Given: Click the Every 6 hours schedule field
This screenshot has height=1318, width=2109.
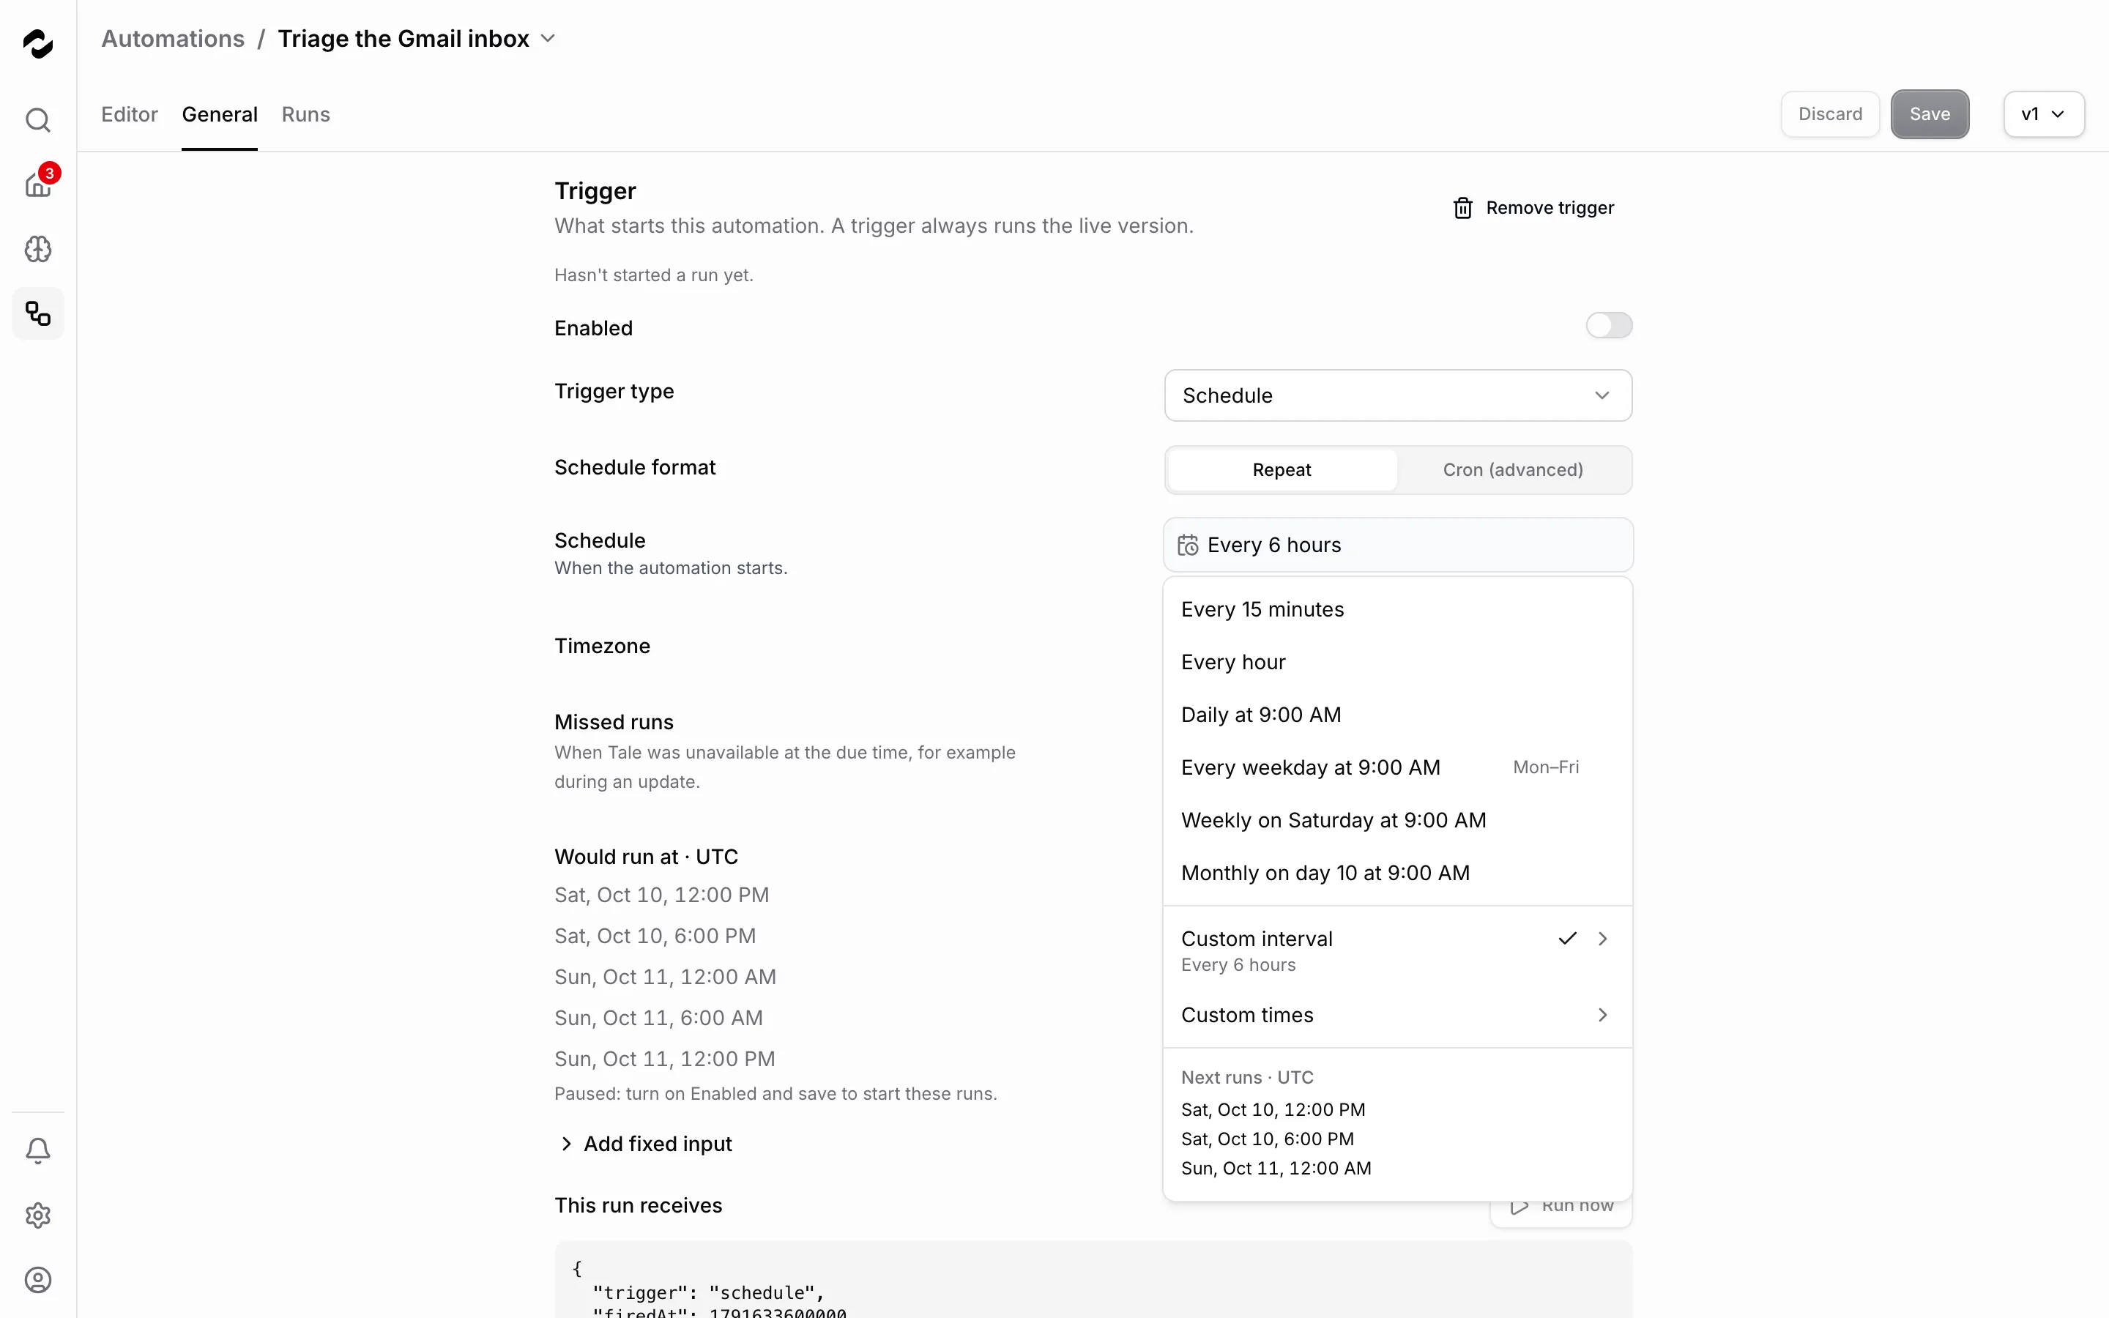Looking at the screenshot, I should pos(1398,545).
